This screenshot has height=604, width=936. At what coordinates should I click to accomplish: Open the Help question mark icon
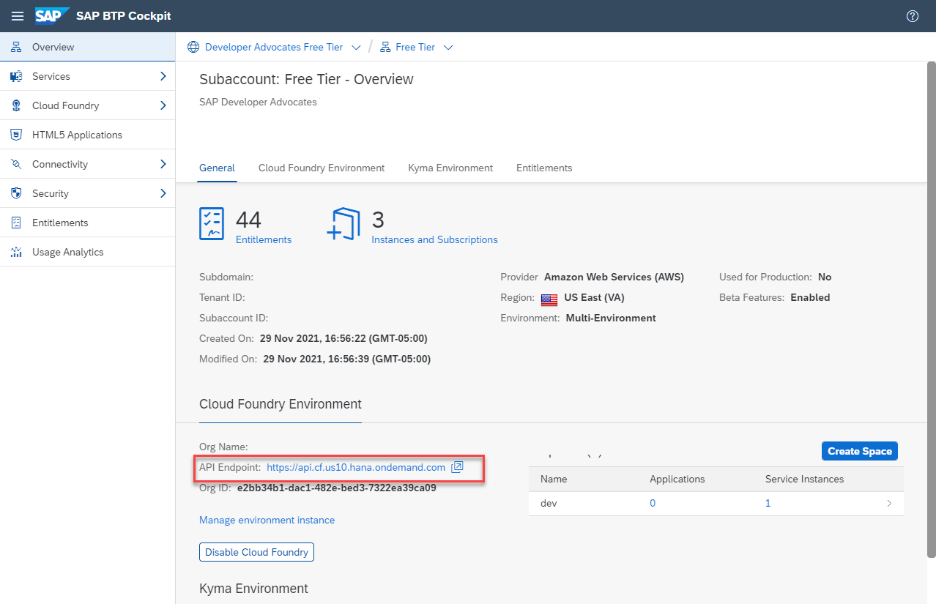912,15
